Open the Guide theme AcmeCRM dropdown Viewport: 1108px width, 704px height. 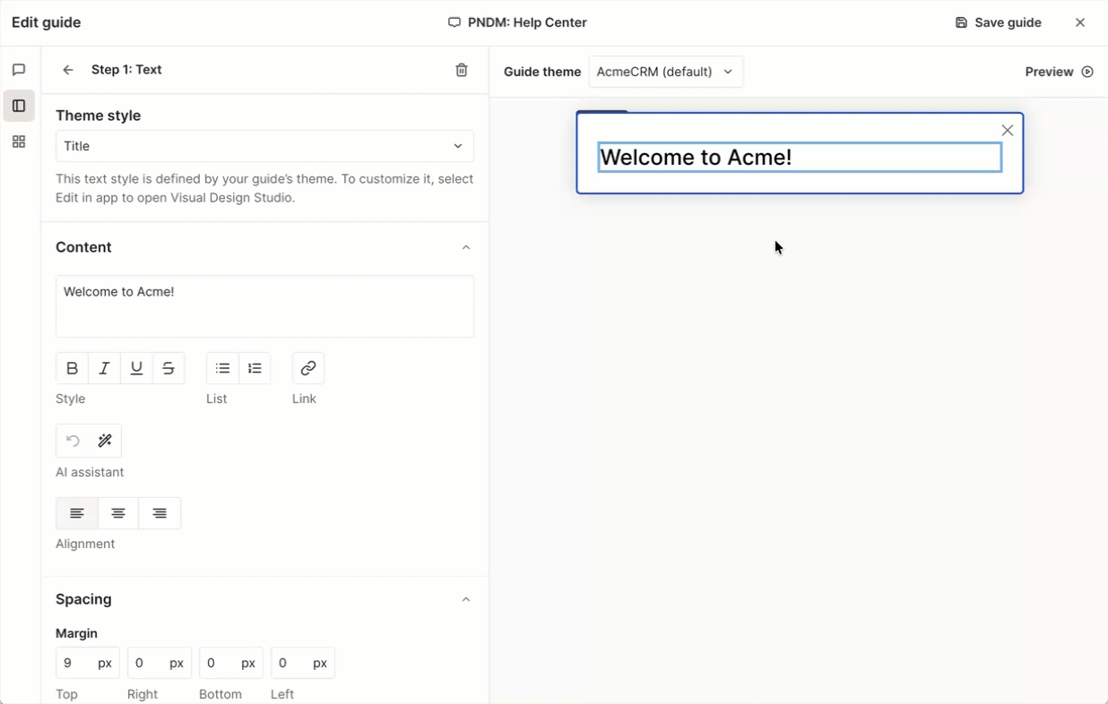click(666, 72)
